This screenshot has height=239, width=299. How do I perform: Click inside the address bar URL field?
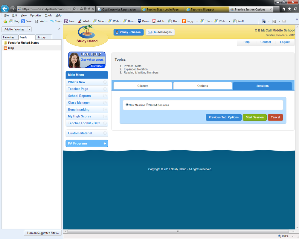pyautogui.click(x=45, y=9)
